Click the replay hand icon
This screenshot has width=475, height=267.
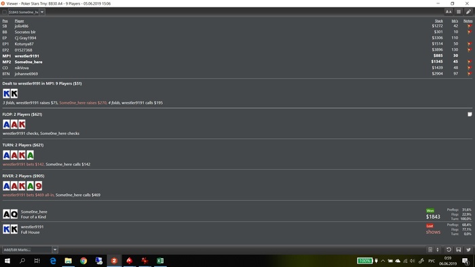click(449, 249)
